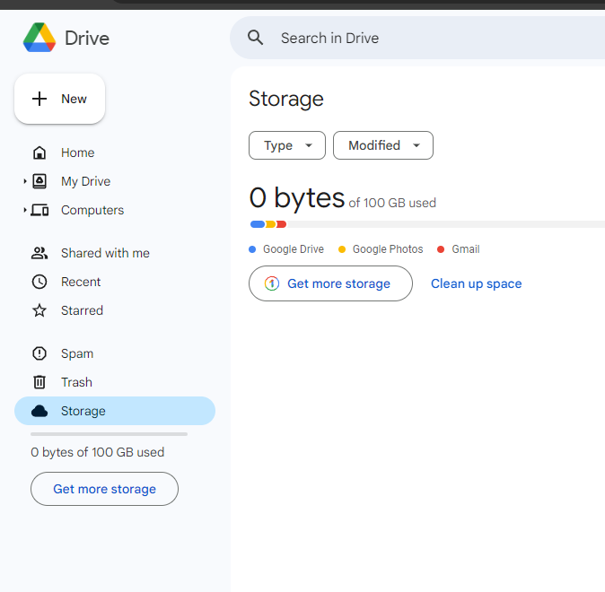Screen dimensions: 605x592
Task: Expand the My Drive tree arrow
Action: [x=25, y=181]
